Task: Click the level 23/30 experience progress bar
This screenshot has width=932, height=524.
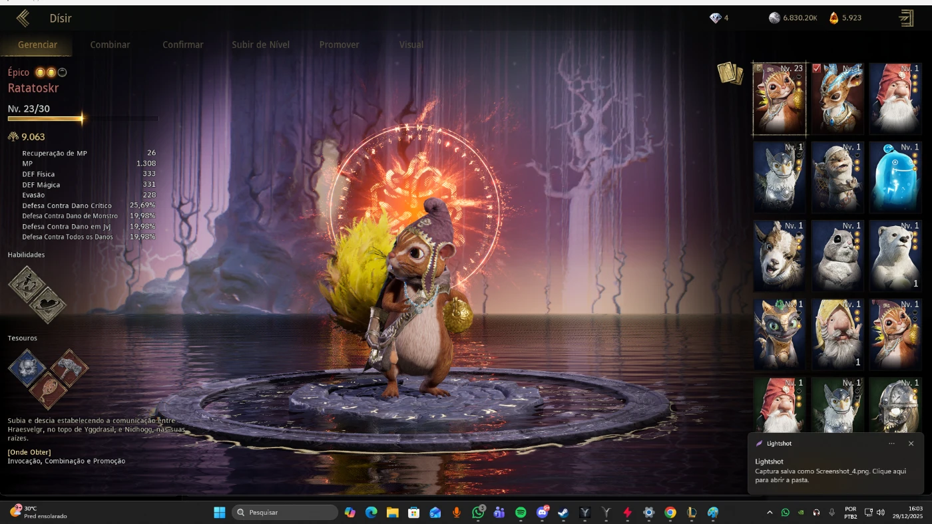Action: pyautogui.click(x=83, y=119)
